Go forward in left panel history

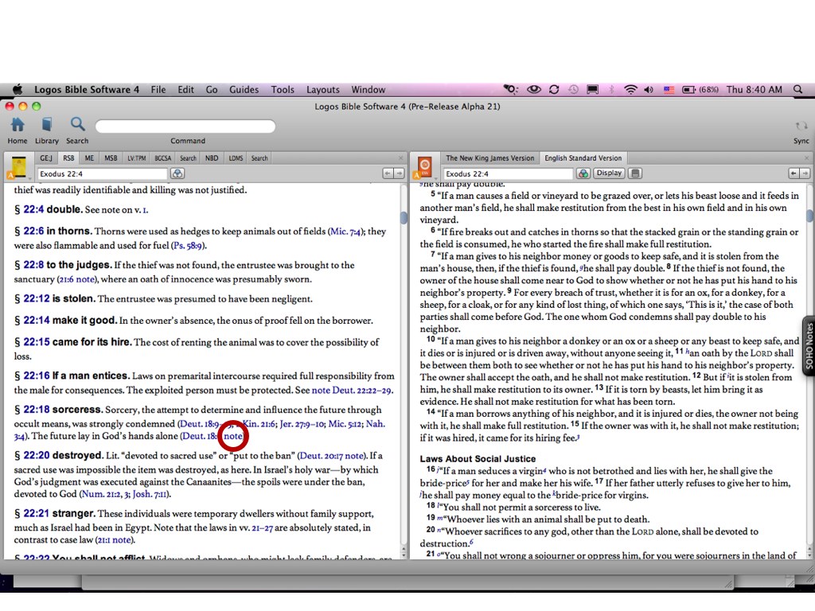tap(399, 173)
